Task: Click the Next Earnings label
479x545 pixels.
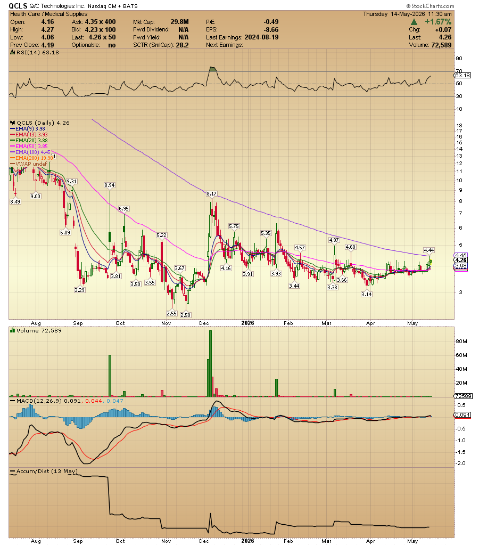Action: tap(225, 45)
